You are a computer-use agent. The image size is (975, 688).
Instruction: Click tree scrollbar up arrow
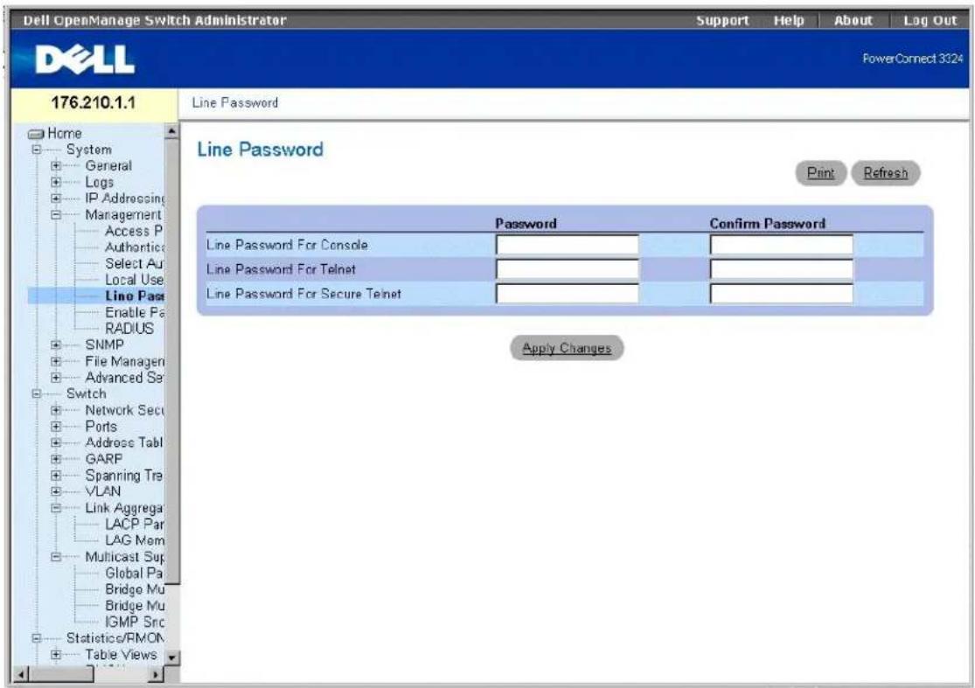click(172, 131)
